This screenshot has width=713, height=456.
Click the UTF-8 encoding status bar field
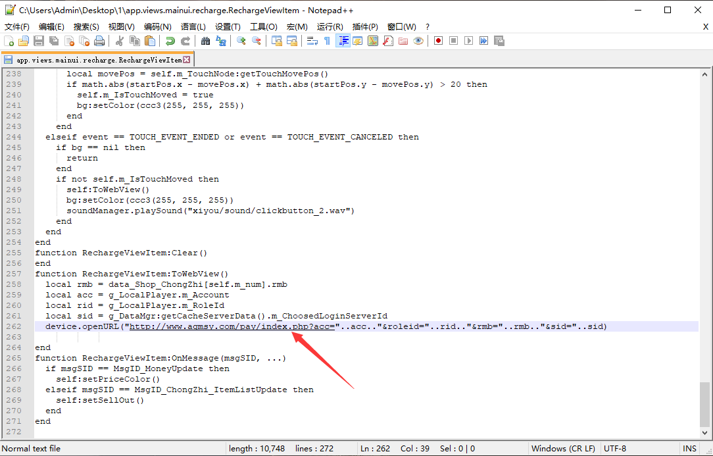[x=616, y=448]
